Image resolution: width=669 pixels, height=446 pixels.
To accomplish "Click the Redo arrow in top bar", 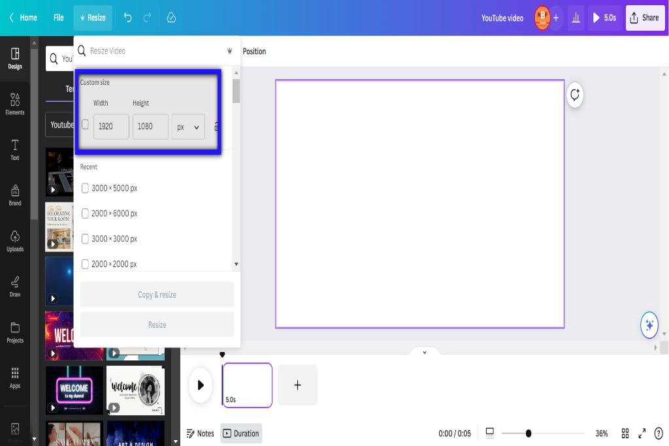I will [147, 18].
